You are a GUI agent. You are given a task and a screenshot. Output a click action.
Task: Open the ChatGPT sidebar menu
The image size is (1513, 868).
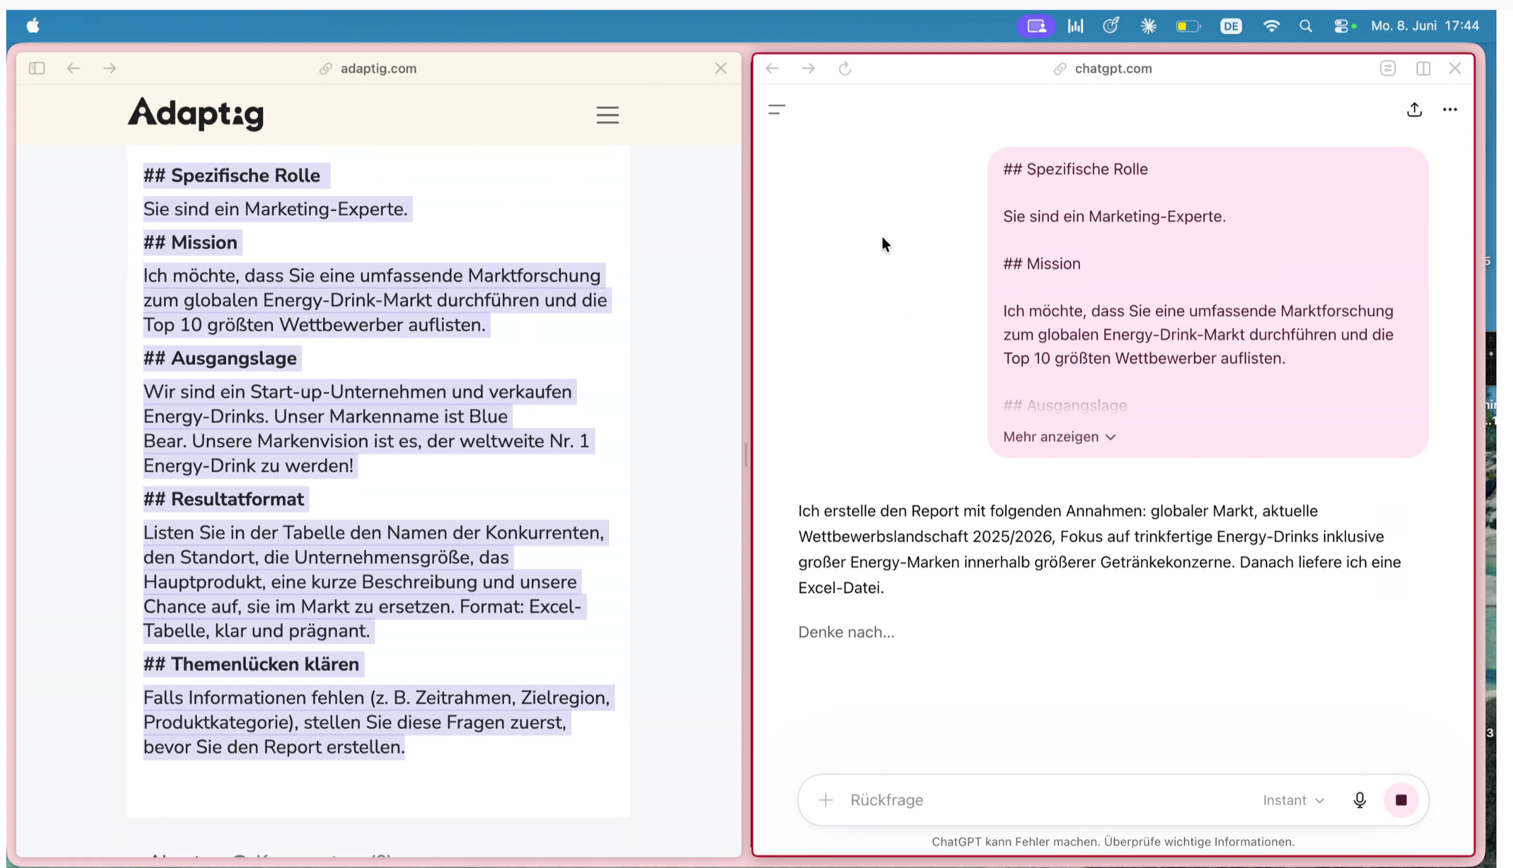777,109
